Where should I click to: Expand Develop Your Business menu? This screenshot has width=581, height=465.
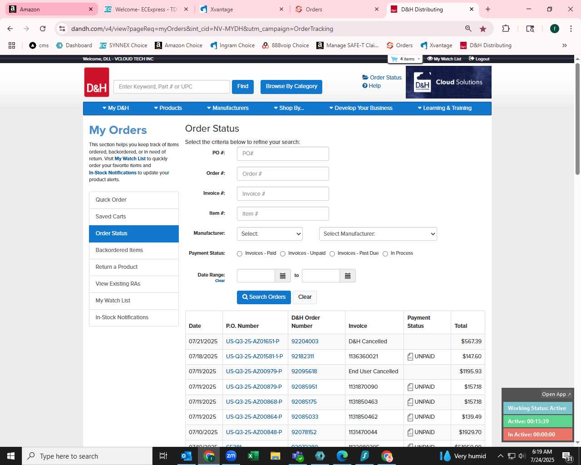[x=361, y=108]
